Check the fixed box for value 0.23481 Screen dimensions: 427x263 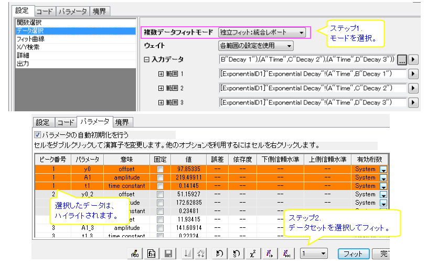[x=160, y=211]
